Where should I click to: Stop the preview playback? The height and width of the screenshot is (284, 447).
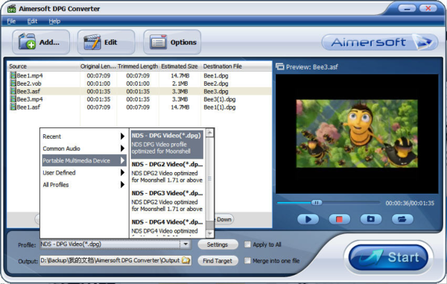tap(339, 219)
